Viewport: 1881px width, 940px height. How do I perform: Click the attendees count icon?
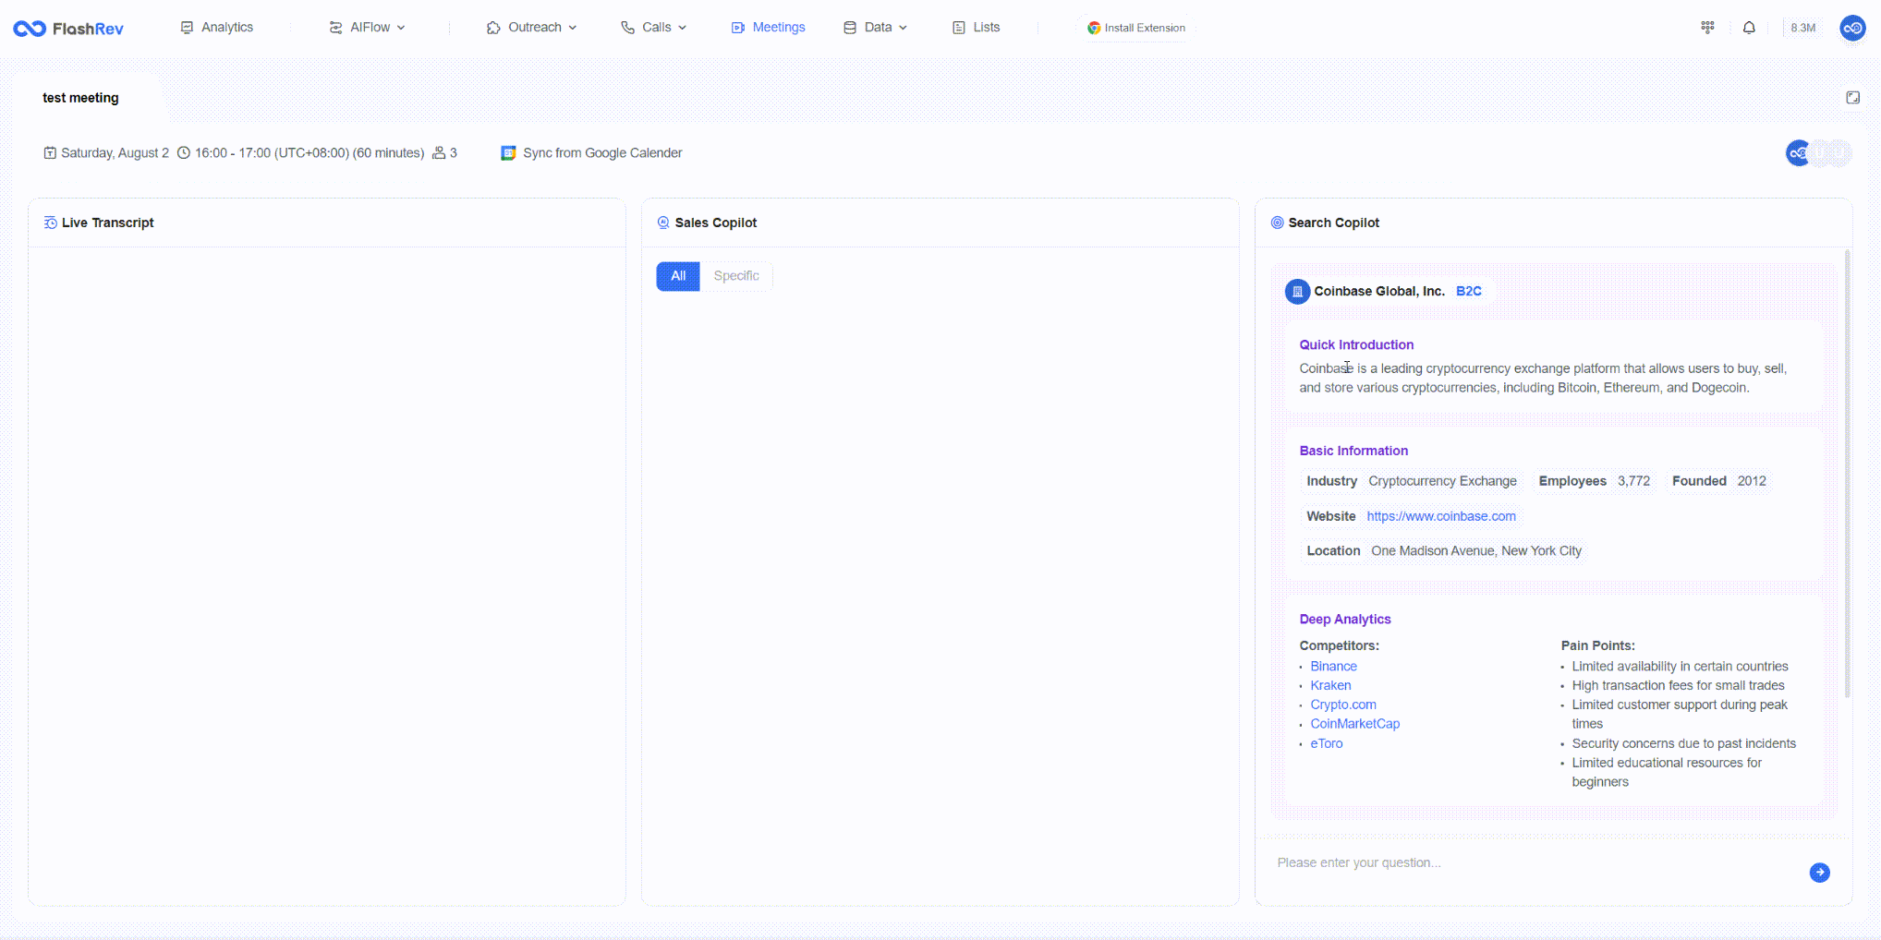[439, 153]
